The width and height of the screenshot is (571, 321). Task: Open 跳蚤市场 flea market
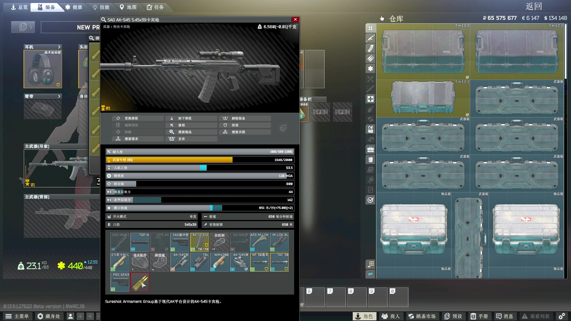pos(422,316)
